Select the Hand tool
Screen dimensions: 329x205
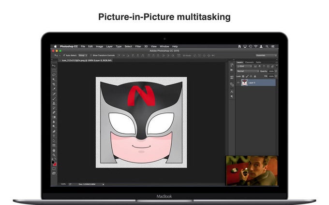(54, 150)
